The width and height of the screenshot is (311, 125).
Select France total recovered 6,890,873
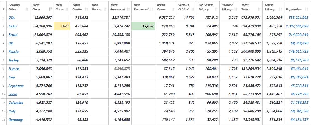click(122, 69)
